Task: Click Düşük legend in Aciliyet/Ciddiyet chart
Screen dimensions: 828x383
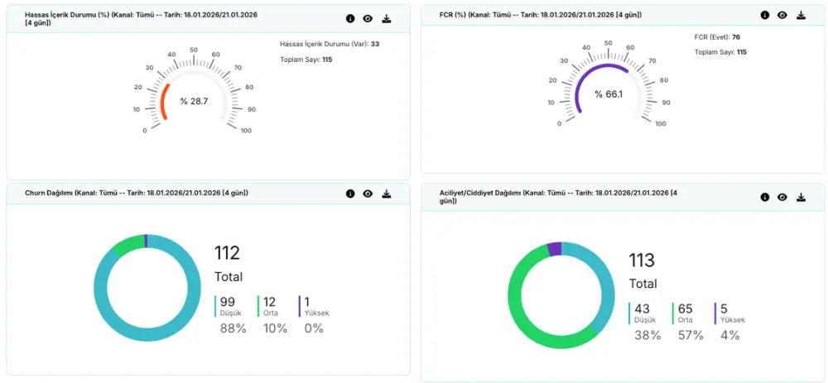Action: (x=645, y=314)
